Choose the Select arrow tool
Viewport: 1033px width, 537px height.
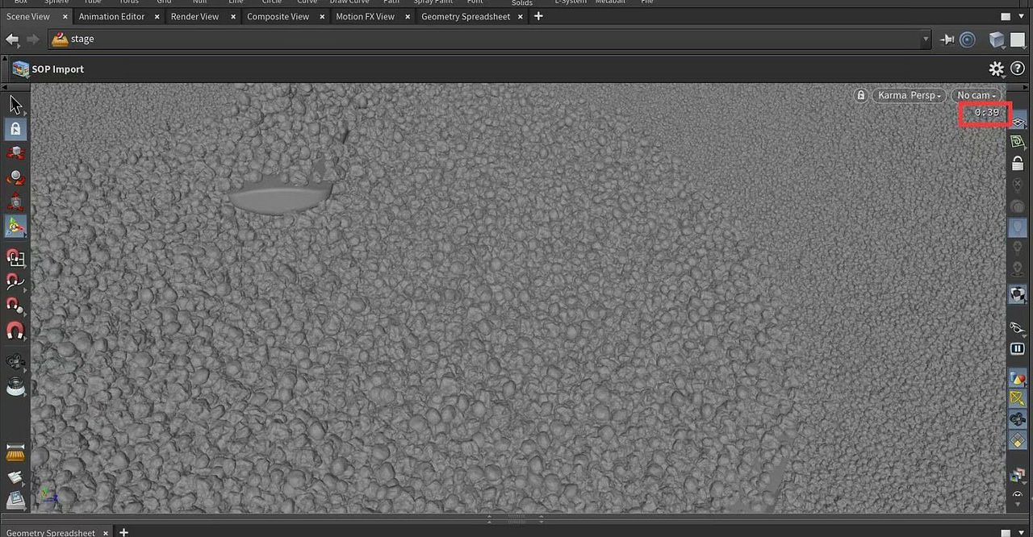click(x=15, y=104)
